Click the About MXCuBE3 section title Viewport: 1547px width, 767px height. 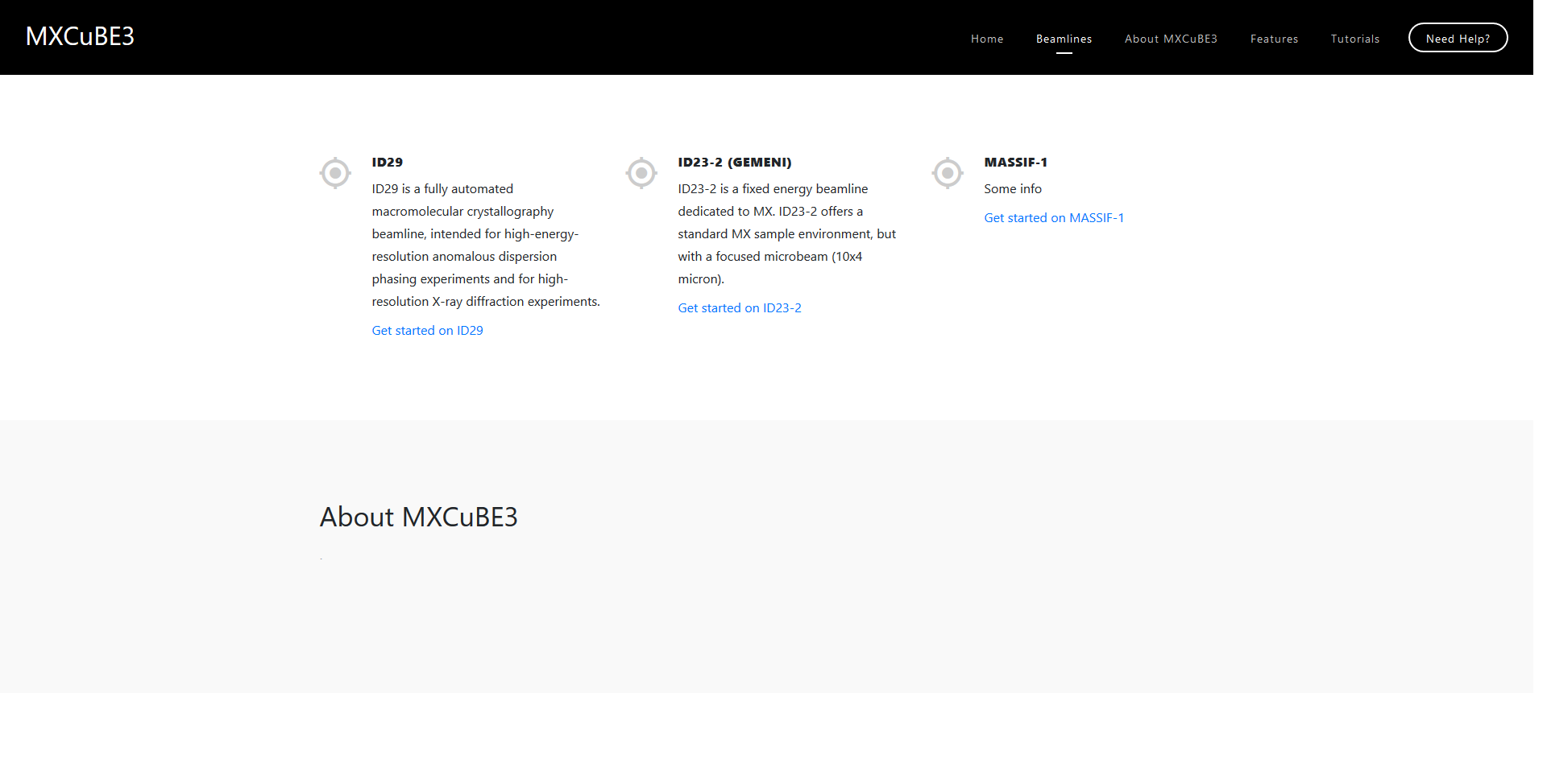pyautogui.click(x=419, y=517)
